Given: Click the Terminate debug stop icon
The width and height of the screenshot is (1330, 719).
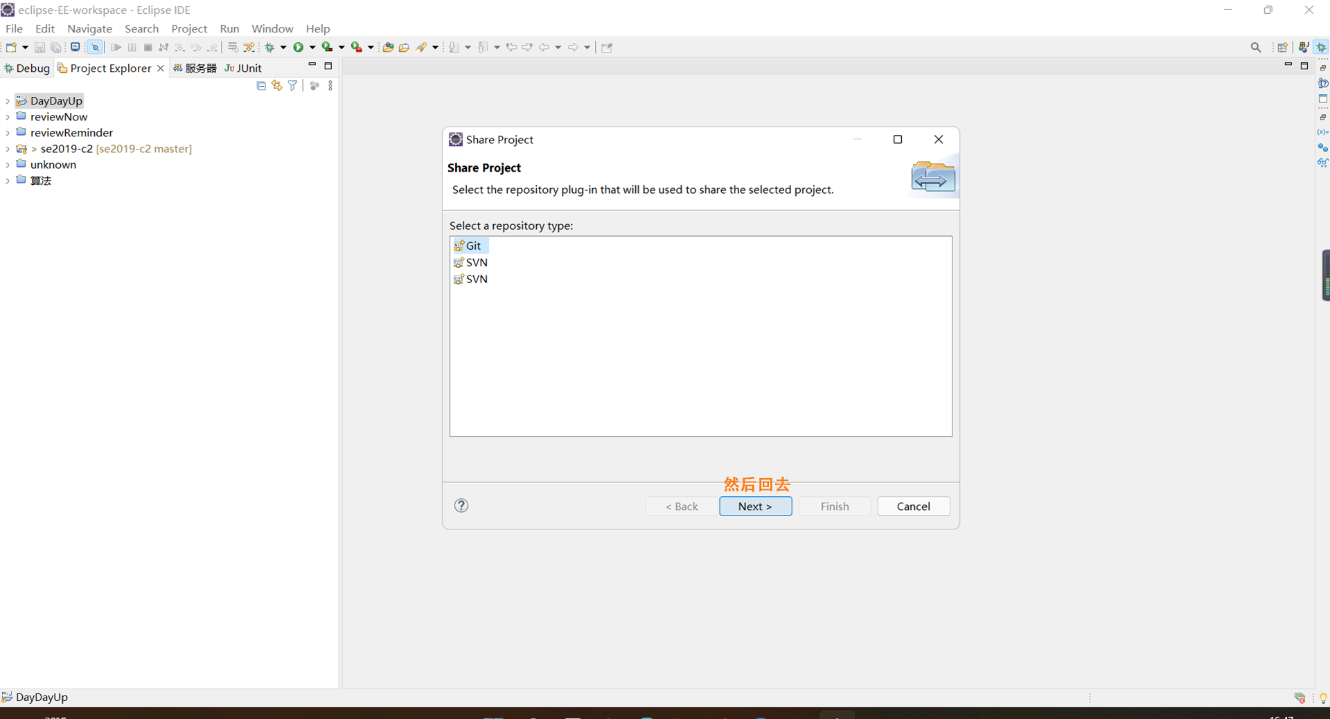Looking at the screenshot, I should click(148, 47).
